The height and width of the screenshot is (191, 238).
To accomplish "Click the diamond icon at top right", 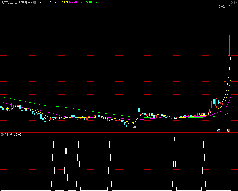I will [x=231, y=2].
